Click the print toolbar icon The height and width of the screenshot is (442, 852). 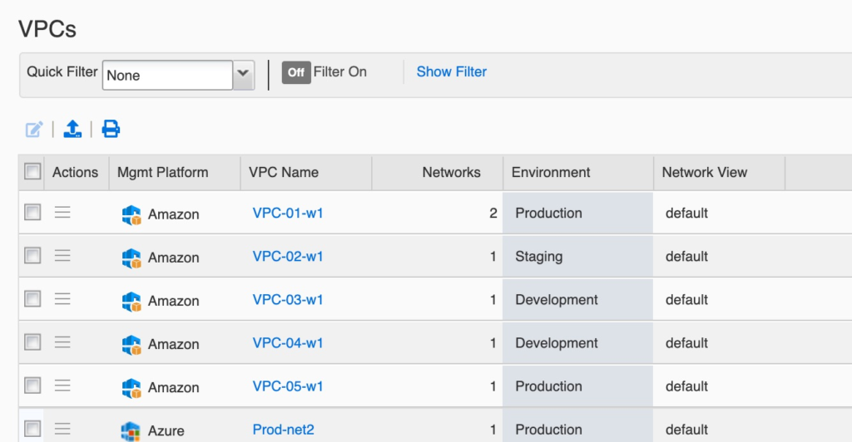(111, 129)
